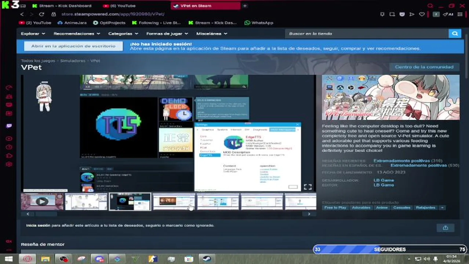Open the Pocket-style save icon in toolbar
469x264 pixels.
click(x=402, y=14)
